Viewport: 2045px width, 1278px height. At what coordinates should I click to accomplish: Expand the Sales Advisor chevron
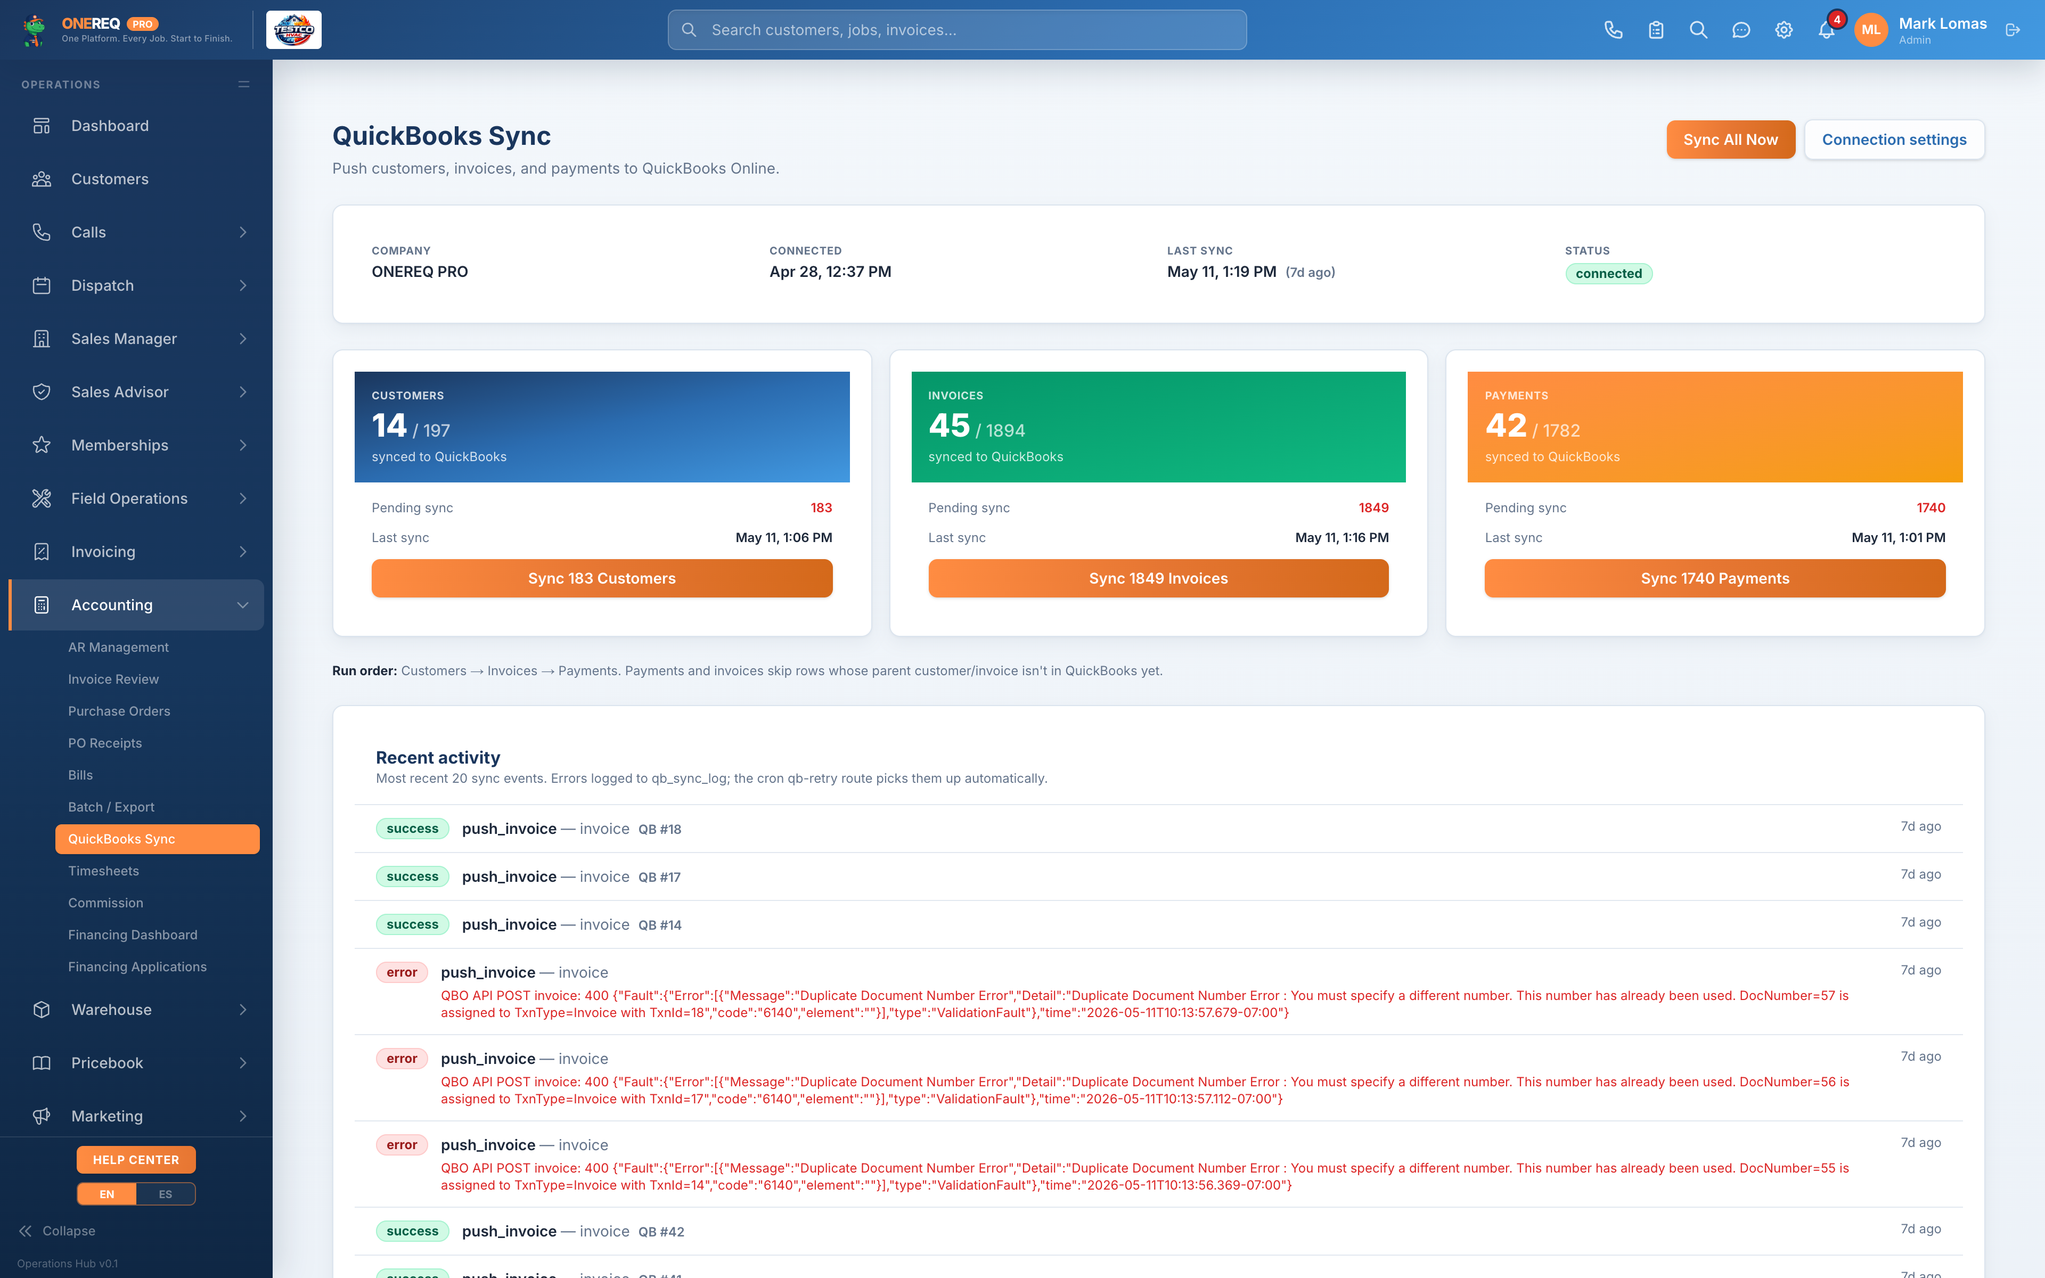[x=243, y=392]
